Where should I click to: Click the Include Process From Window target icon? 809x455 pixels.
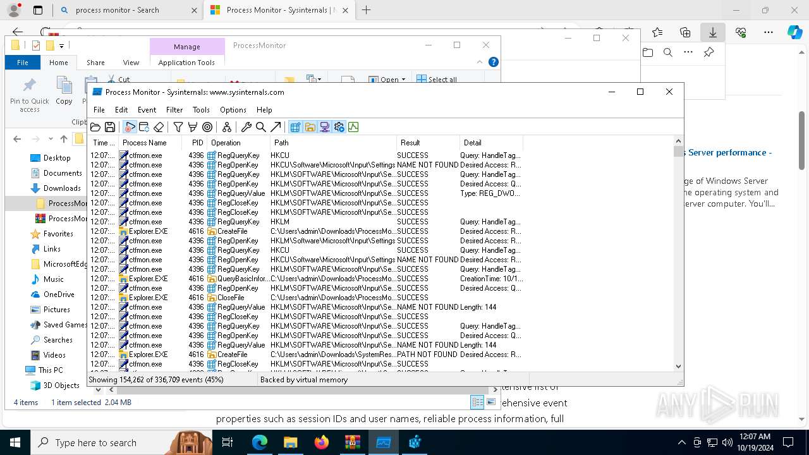tap(207, 127)
